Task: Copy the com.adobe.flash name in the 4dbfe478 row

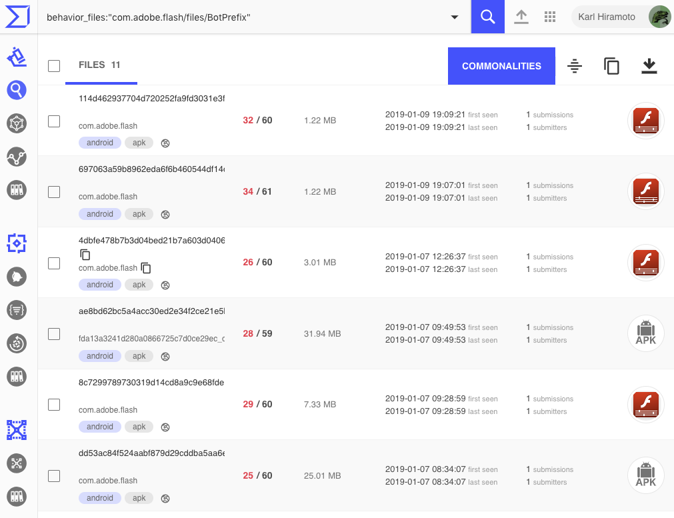Action: point(146,268)
